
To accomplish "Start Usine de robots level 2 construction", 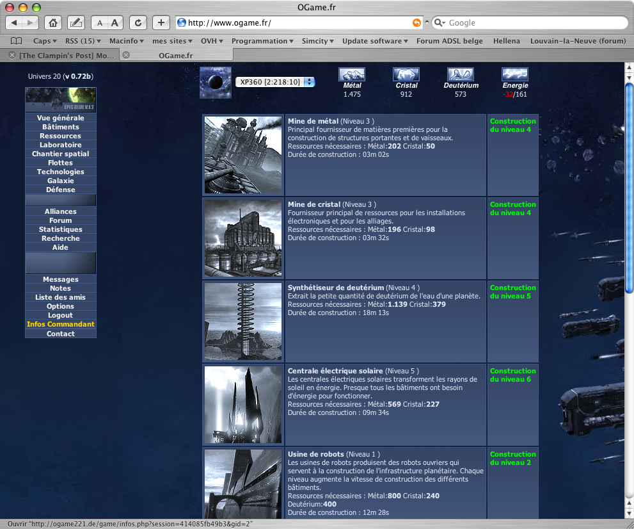I will click(512, 458).
